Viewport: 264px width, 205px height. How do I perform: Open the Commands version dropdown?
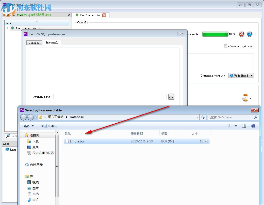pyautogui.click(x=241, y=76)
